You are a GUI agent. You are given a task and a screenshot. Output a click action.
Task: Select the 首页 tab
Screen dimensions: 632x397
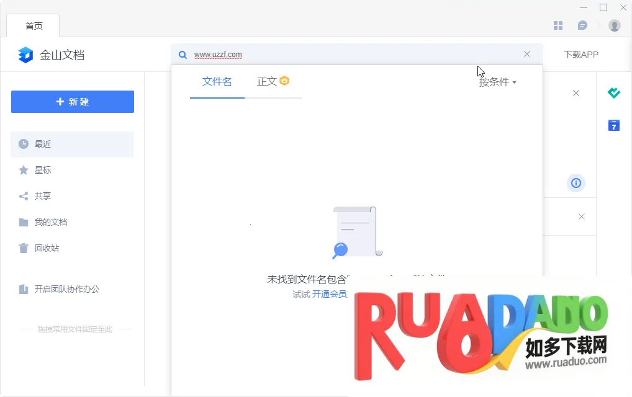(x=34, y=26)
